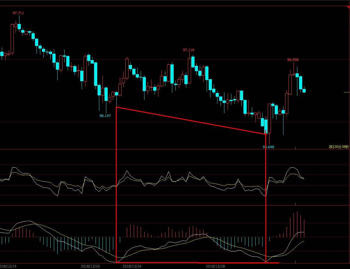Click the 97.116 peak price label

[188, 50]
